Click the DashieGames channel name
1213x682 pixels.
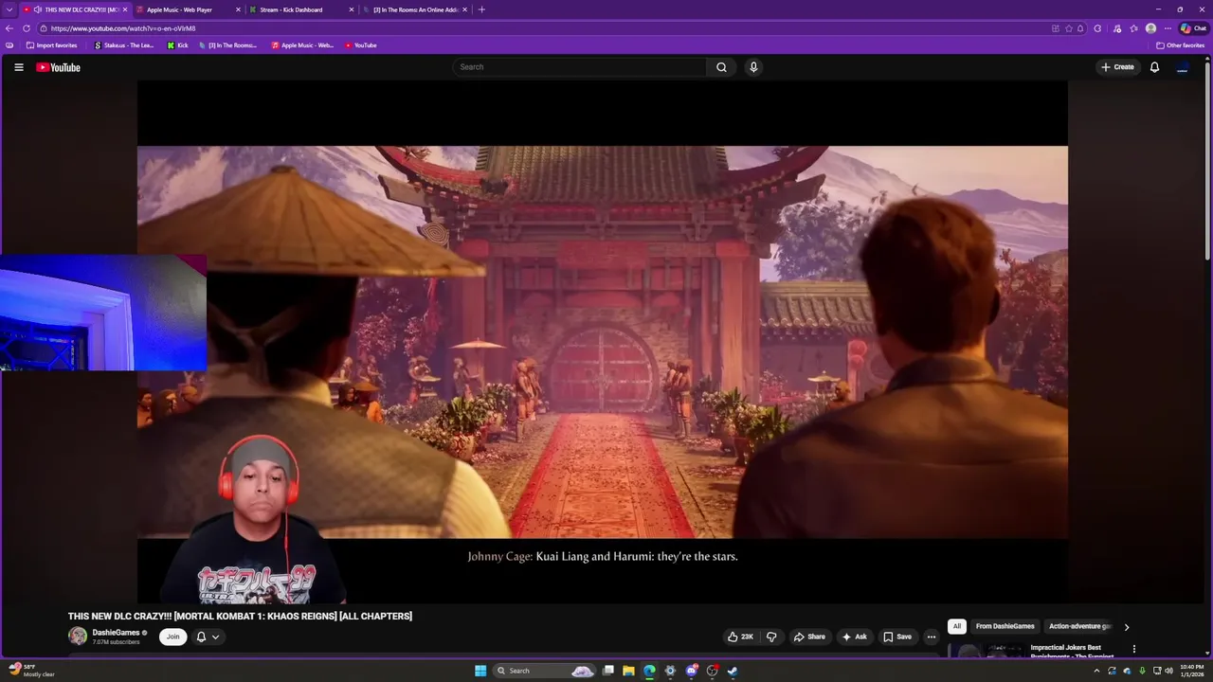pyautogui.click(x=116, y=633)
